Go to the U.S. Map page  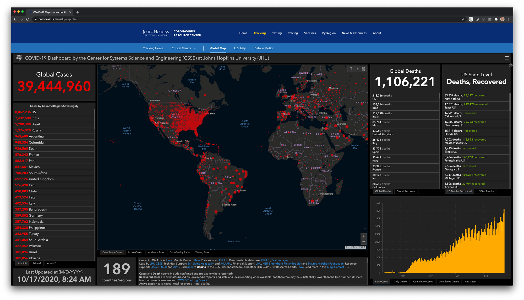pyautogui.click(x=240, y=48)
